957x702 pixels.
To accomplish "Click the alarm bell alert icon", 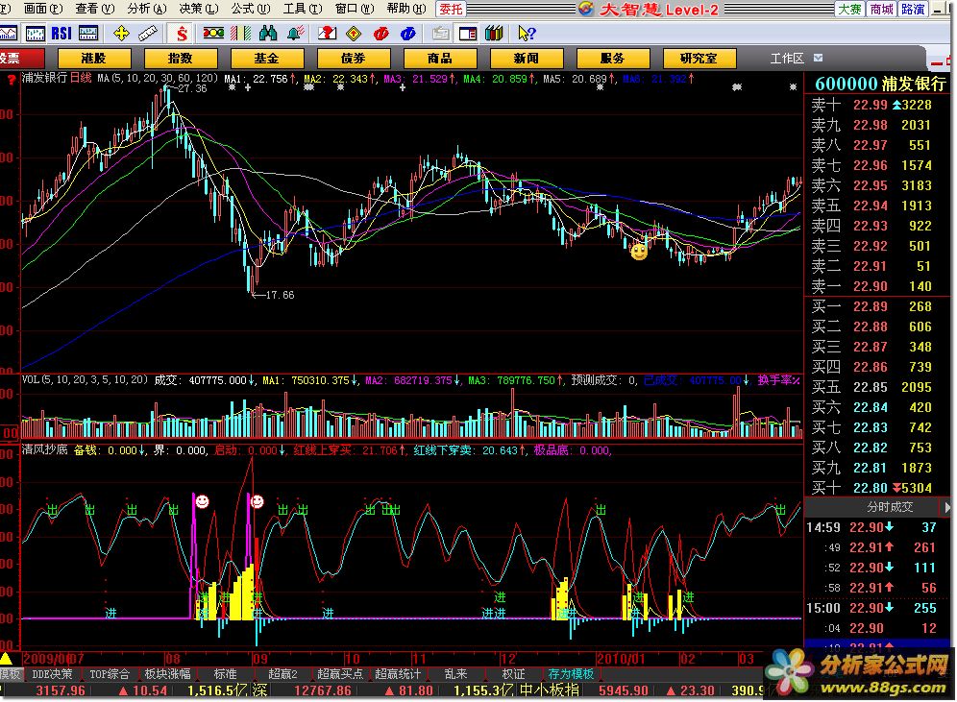I will tap(295, 34).
